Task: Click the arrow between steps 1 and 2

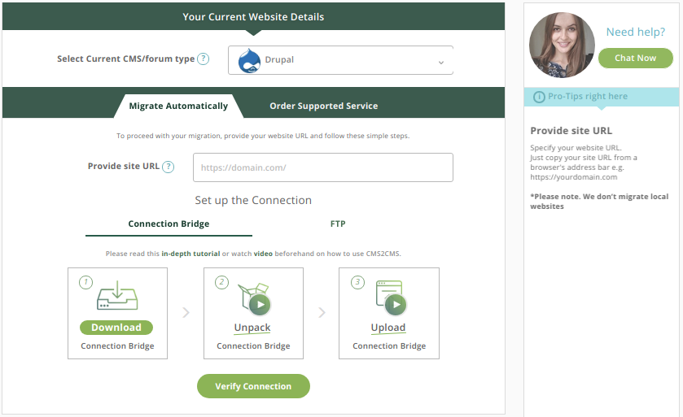Action: (186, 313)
